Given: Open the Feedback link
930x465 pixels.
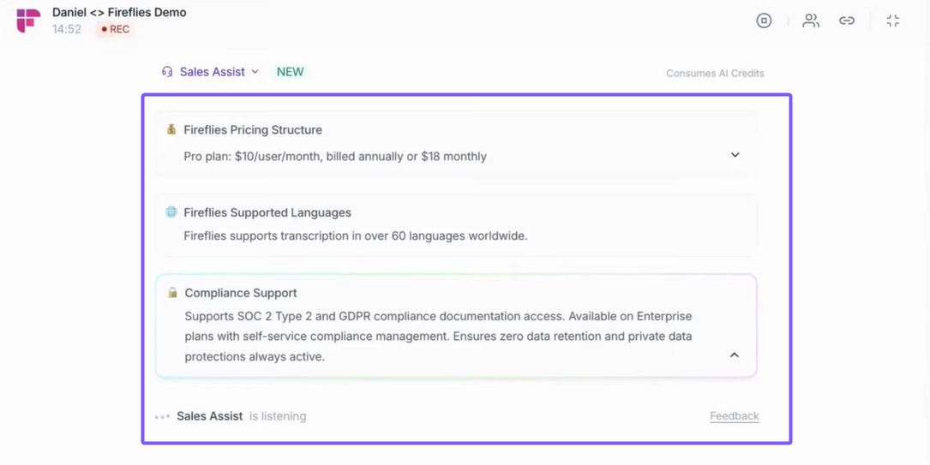Looking at the screenshot, I should [734, 416].
